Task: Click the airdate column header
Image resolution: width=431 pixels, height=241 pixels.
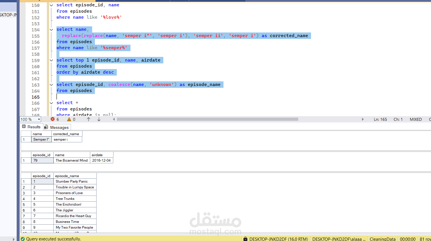Action: 97,155
